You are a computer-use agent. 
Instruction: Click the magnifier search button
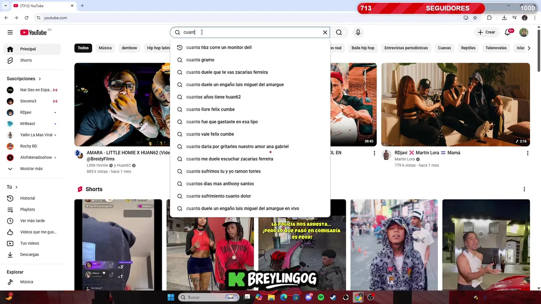339,32
